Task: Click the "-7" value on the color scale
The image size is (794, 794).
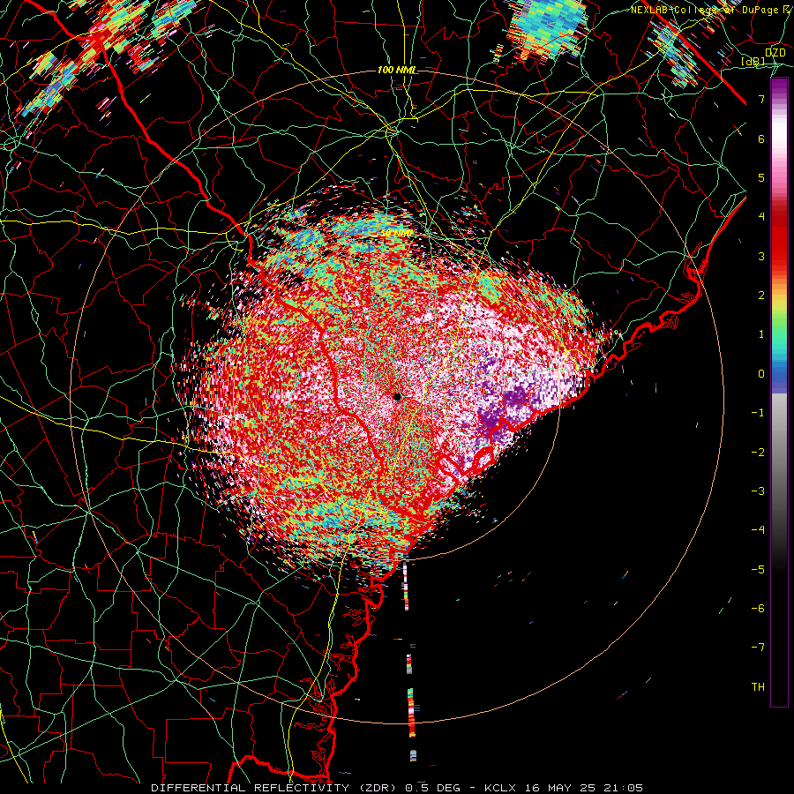Action: (x=758, y=648)
